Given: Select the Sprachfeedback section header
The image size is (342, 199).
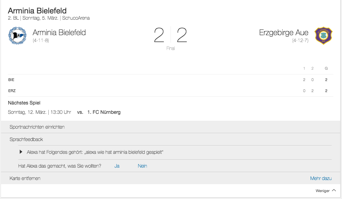Looking at the screenshot, I should tap(26, 139).
